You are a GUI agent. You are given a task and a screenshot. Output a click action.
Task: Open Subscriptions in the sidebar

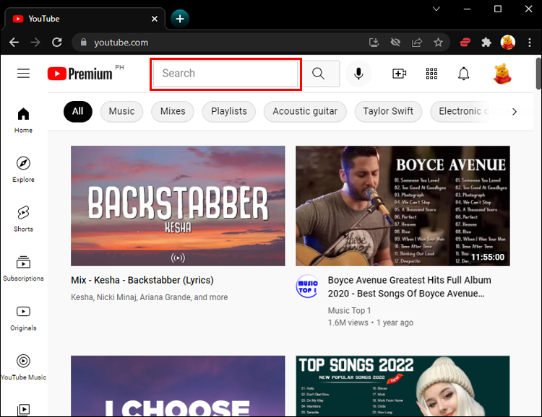pyautogui.click(x=24, y=268)
